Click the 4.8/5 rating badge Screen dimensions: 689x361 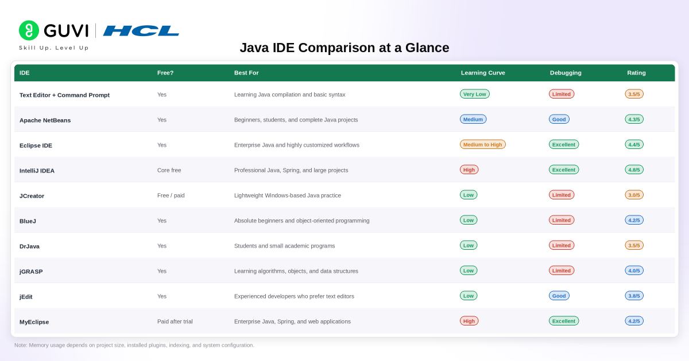[x=634, y=170]
